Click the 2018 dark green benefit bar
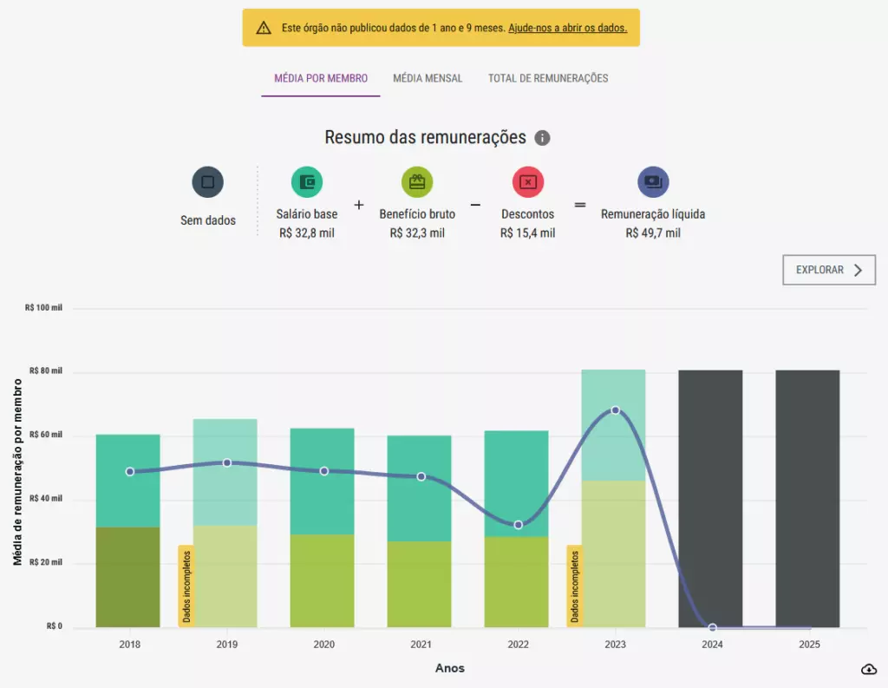 tap(127, 577)
